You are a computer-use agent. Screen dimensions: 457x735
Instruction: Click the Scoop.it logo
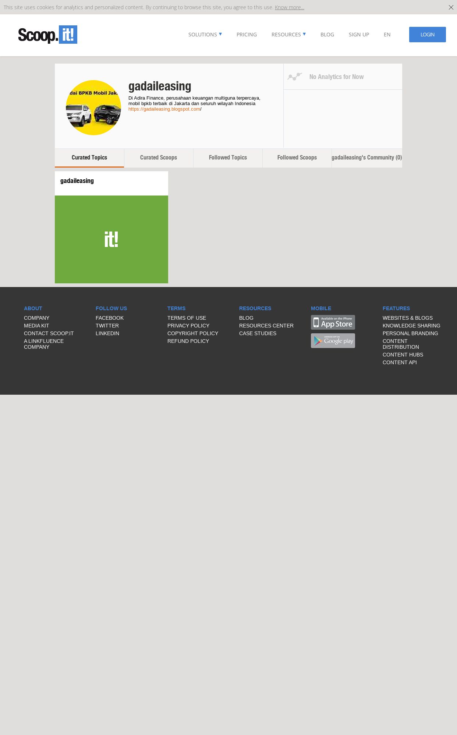pyautogui.click(x=48, y=35)
